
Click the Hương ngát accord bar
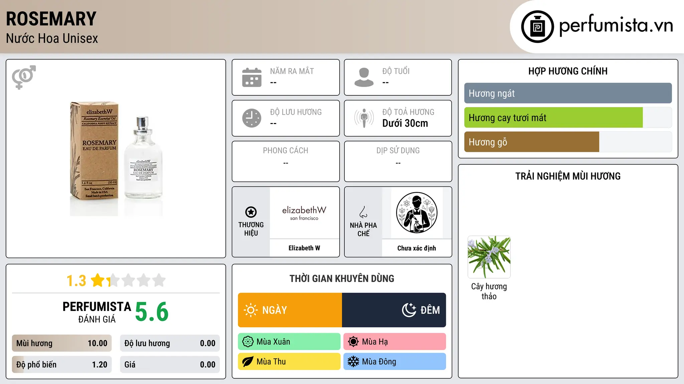pyautogui.click(x=568, y=93)
